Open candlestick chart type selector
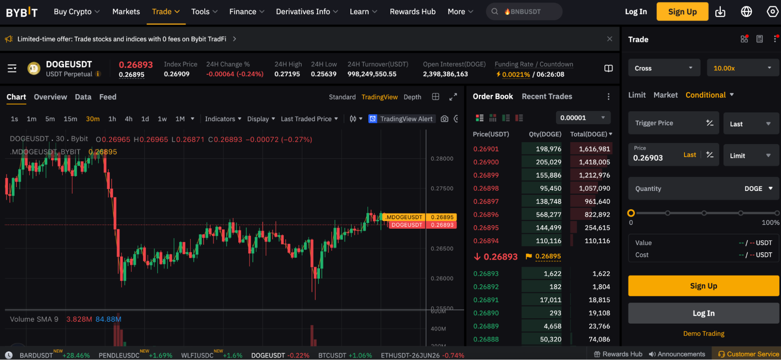 [x=356, y=119]
